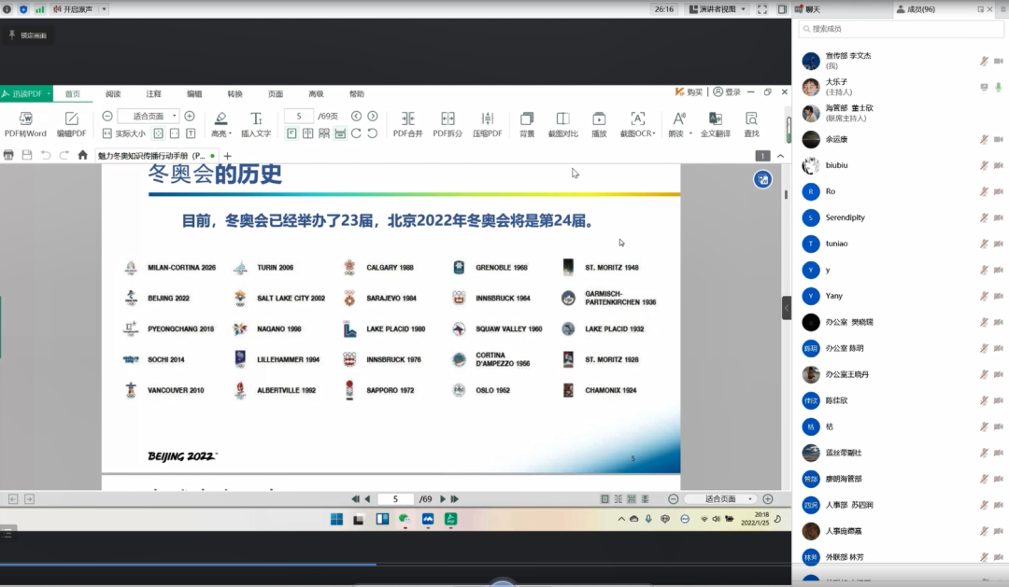
Task: Switch to the 编辑 tab
Action: (194, 94)
